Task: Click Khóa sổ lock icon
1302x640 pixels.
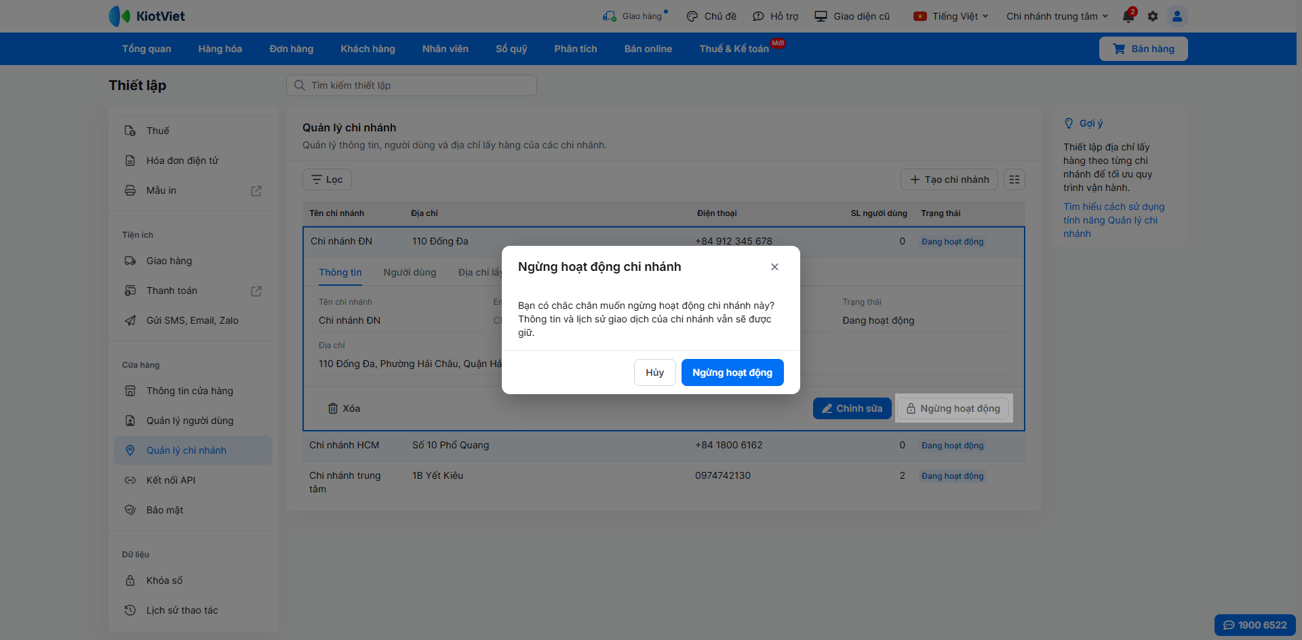Action: (130, 580)
